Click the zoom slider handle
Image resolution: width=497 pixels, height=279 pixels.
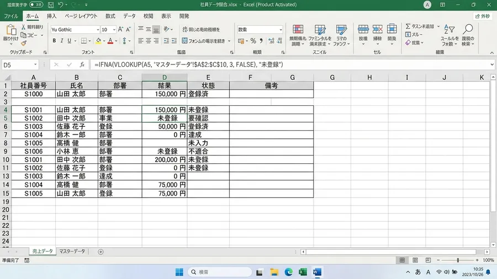[458, 260]
